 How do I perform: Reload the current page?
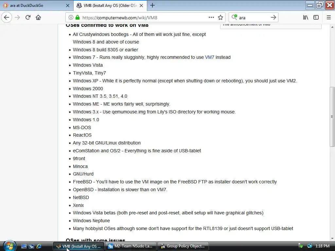coord(28,18)
